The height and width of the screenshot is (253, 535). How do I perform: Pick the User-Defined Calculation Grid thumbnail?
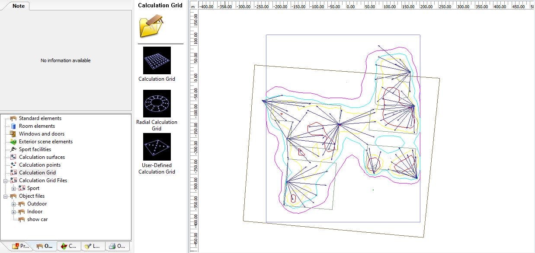coord(157,147)
